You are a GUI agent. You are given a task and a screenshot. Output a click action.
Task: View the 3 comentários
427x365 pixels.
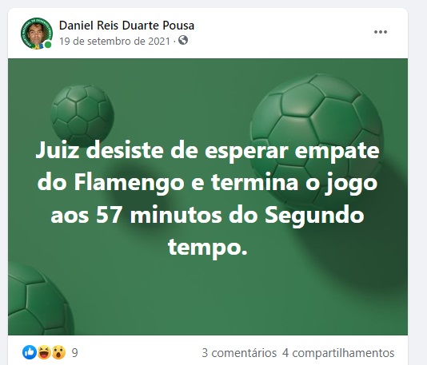tap(239, 353)
